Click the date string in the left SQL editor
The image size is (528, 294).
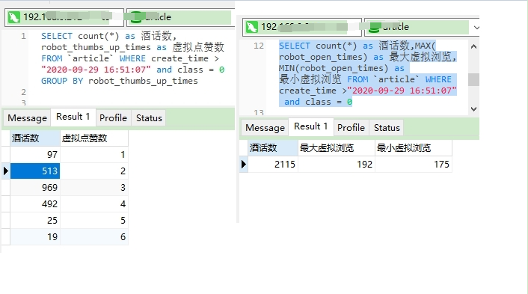tap(96, 70)
